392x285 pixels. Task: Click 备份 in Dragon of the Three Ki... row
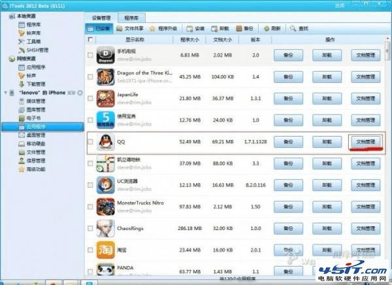[288, 77]
